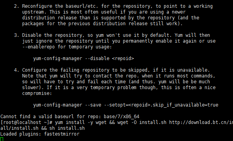Click 'yum-config-manager --save' text
Viewport: 233px width, 141px height.
point(67,105)
